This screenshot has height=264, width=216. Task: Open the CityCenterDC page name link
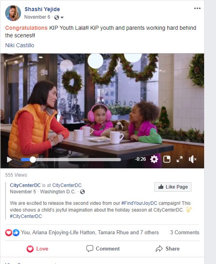click(25, 185)
